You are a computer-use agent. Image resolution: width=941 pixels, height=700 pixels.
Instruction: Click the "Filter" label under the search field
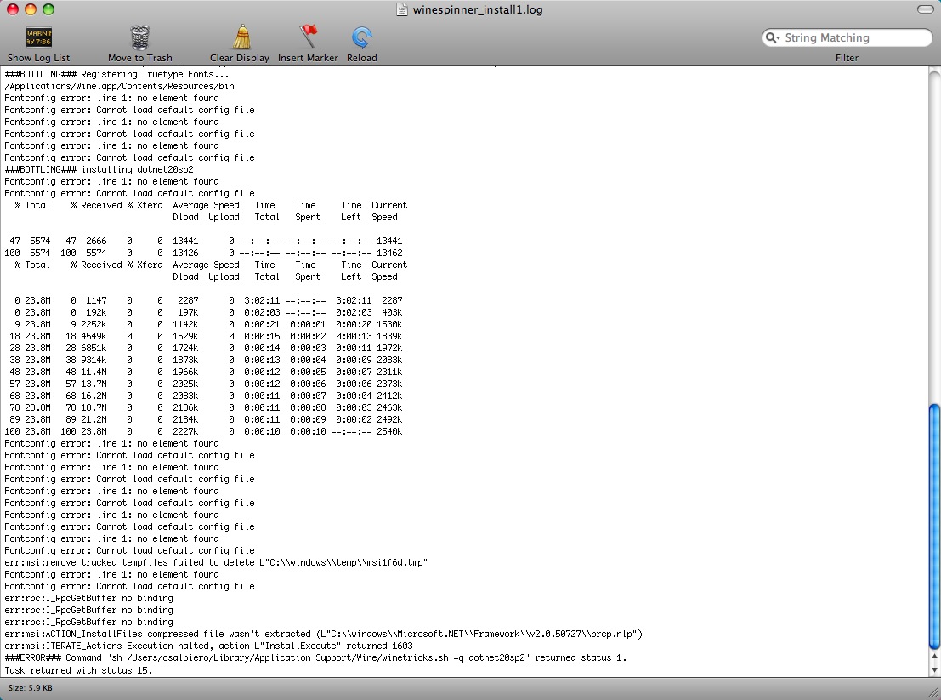pyautogui.click(x=847, y=58)
